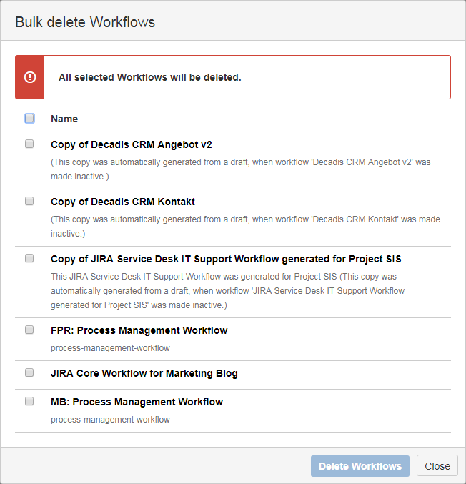Image resolution: width=466 pixels, height=484 pixels.
Task: Click Copy of JIRA Service Desk IT Support title
Action: 231,259
